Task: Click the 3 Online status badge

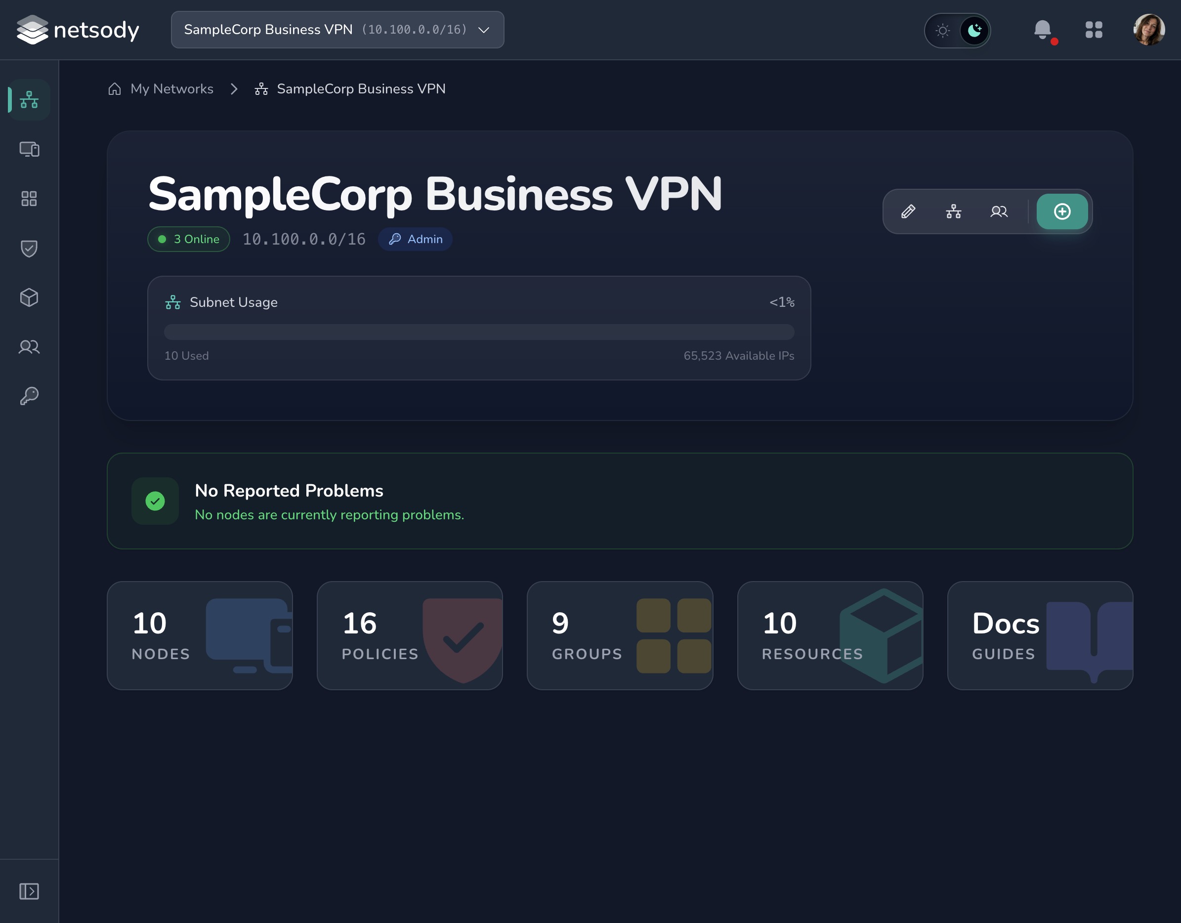Action: (x=189, y=239)
